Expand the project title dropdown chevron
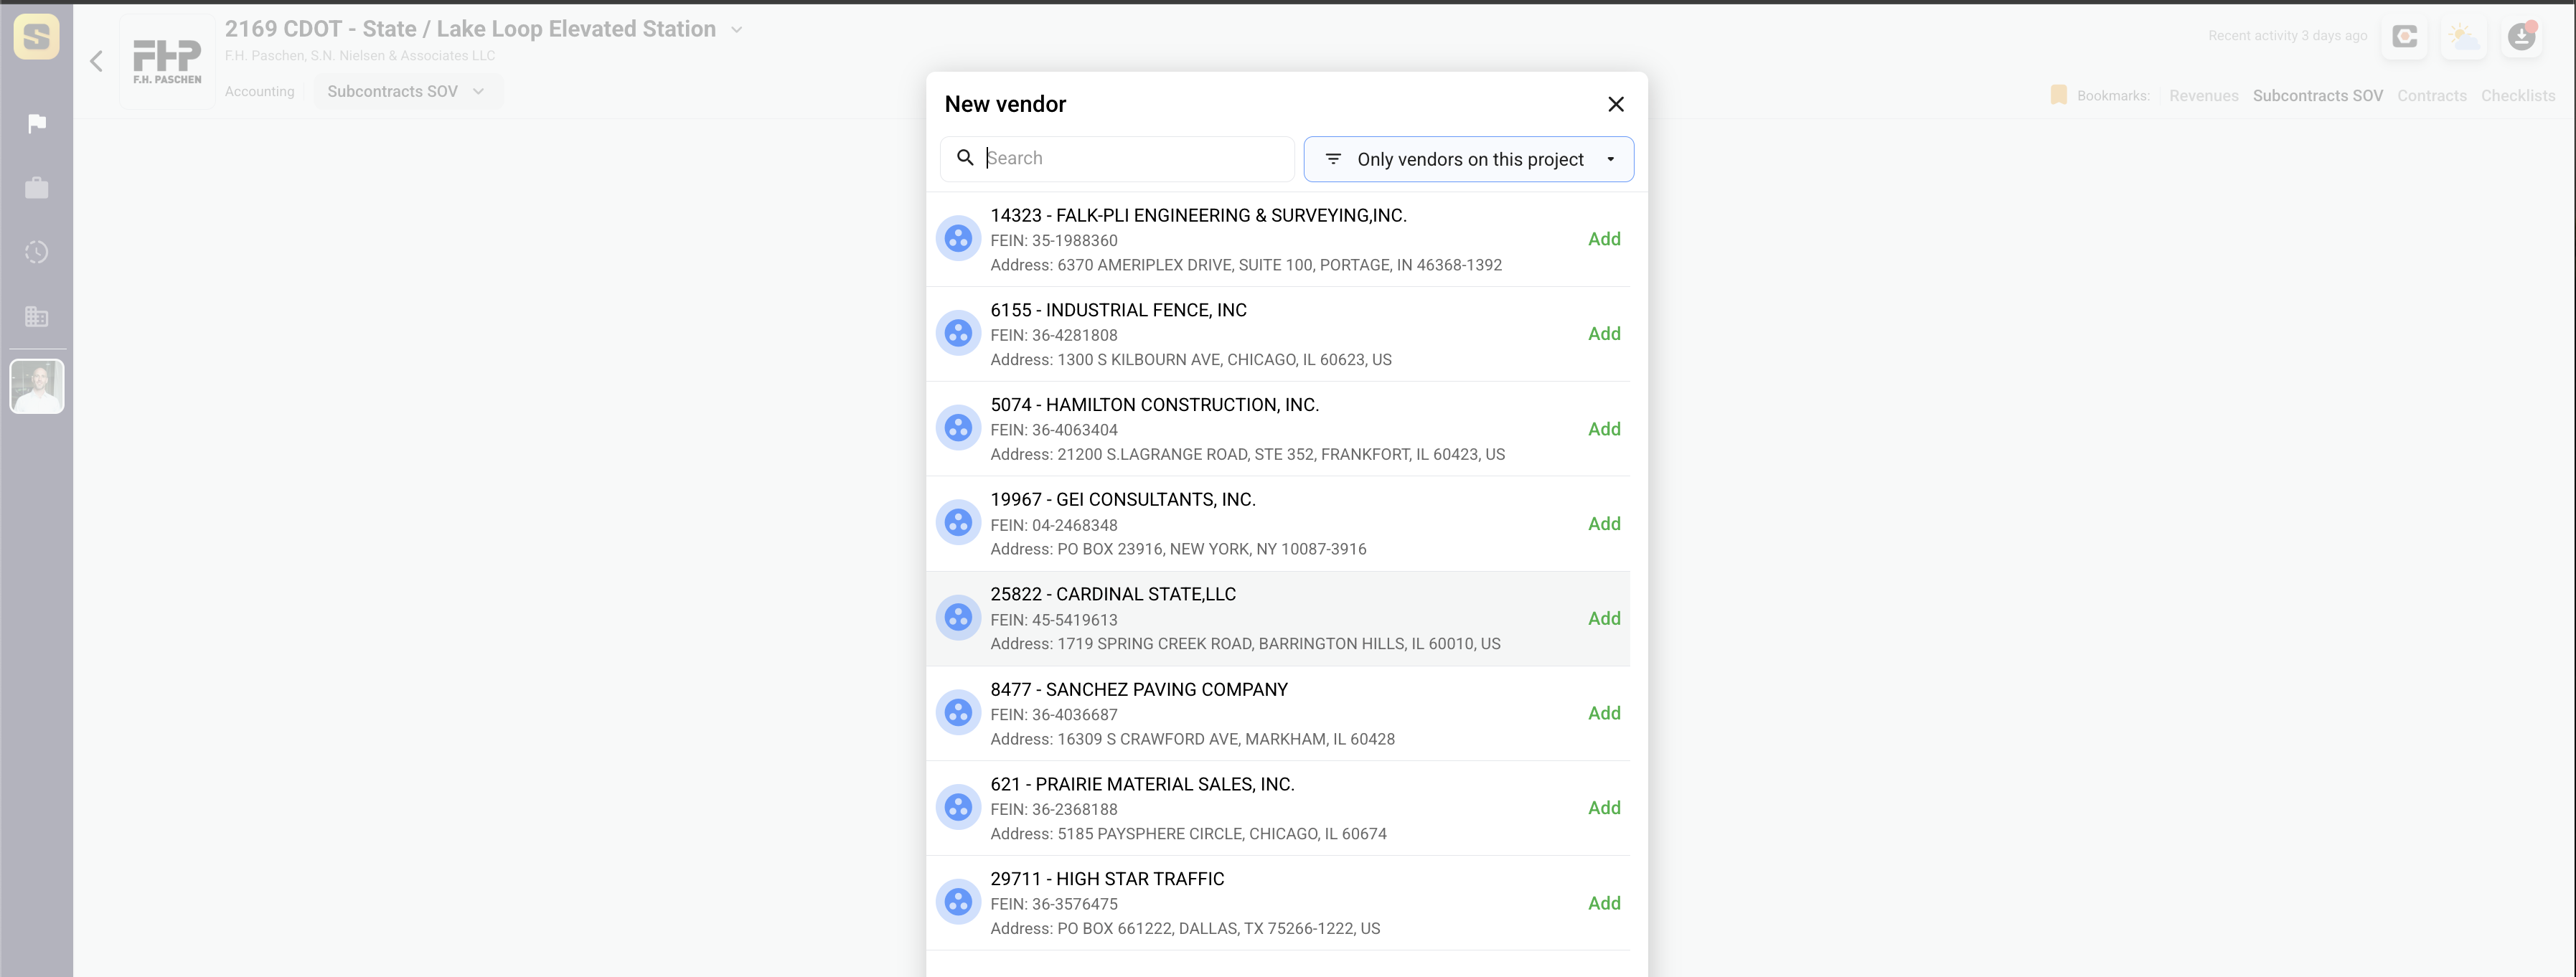The width and height of the screenshot is (2576, 977). pyautogui.click(x=737, y=30)
